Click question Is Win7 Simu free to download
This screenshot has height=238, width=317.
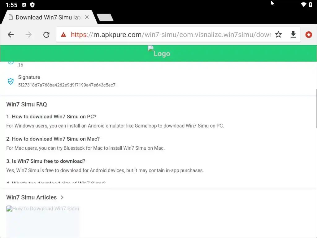[46, 161]
